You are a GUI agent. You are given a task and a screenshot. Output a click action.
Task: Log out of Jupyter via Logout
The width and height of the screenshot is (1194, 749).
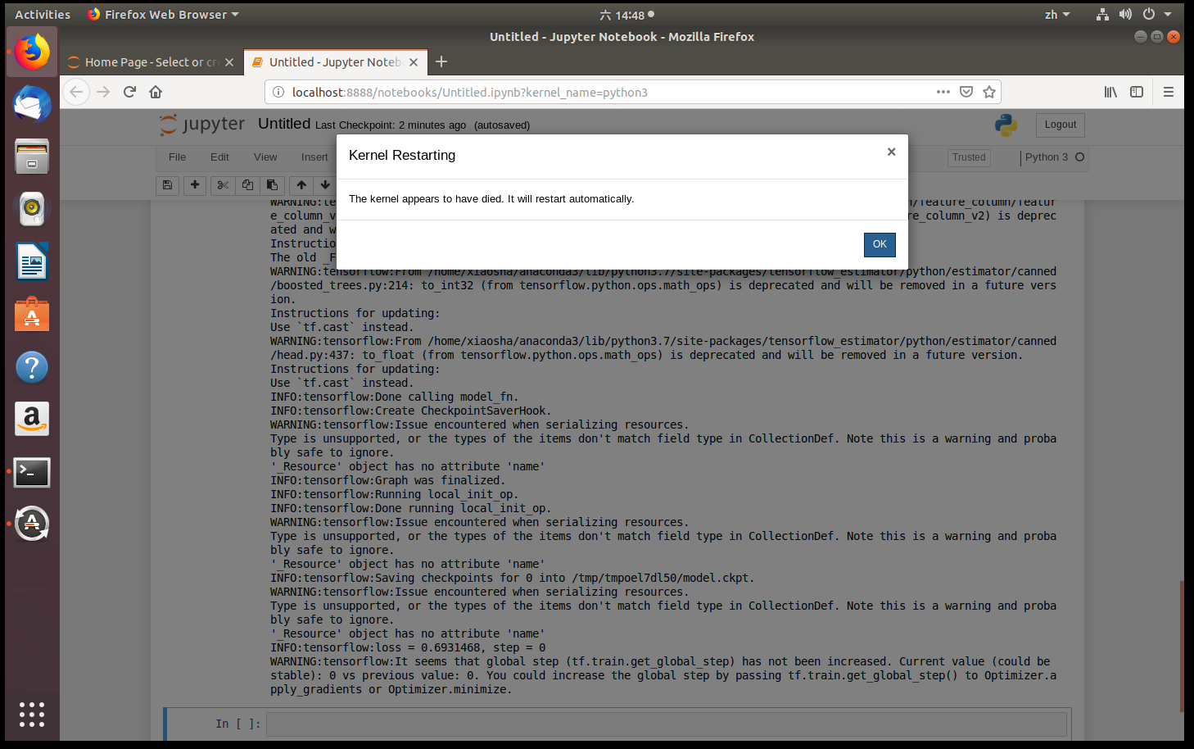point(1060,125)
